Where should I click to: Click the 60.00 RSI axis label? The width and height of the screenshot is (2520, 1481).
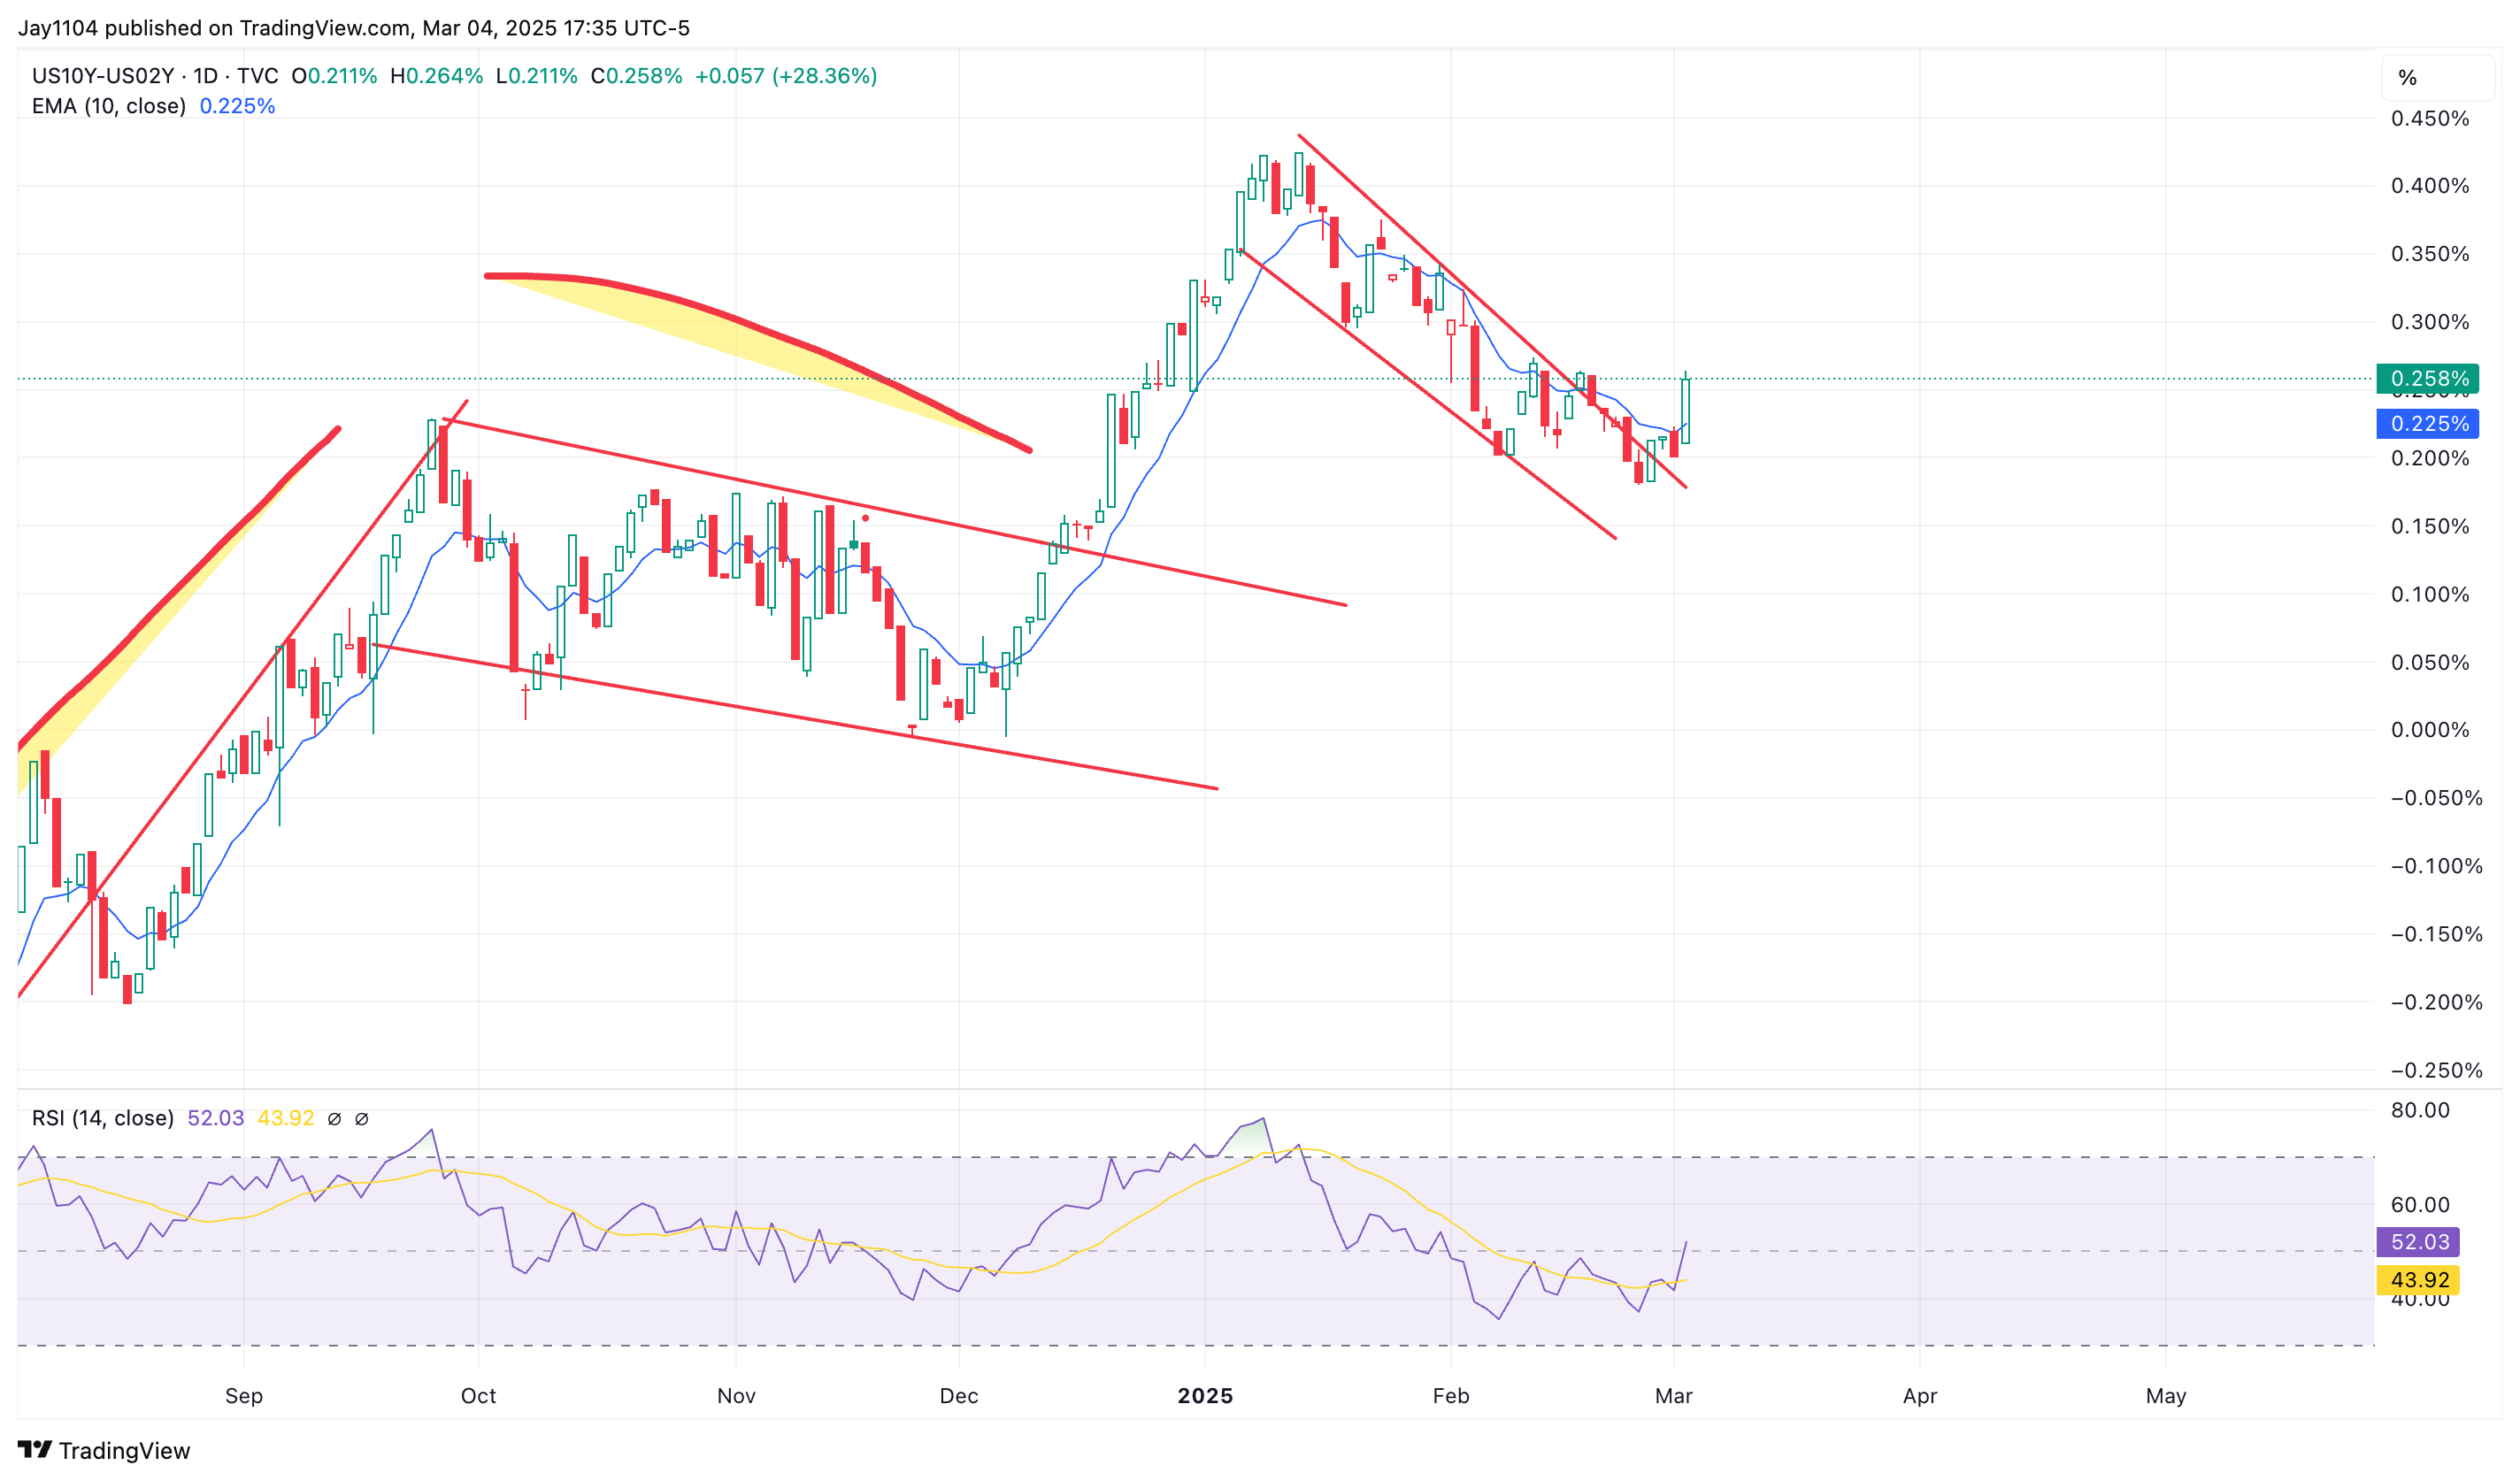(x=2420, y=1205)
